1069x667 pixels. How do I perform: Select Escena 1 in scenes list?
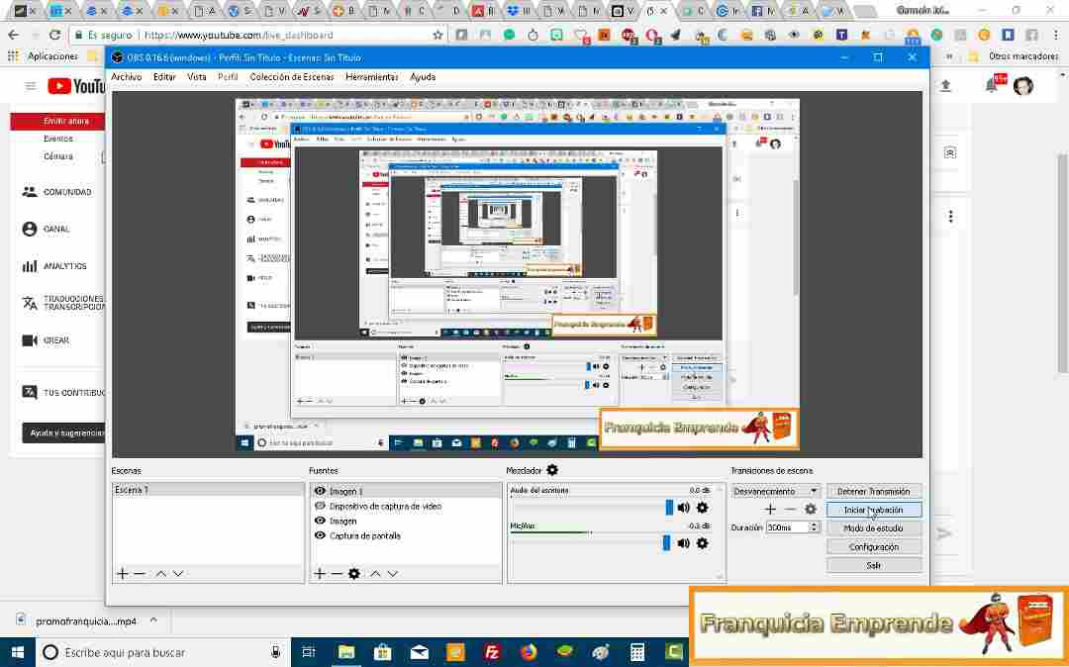point(208,490)
